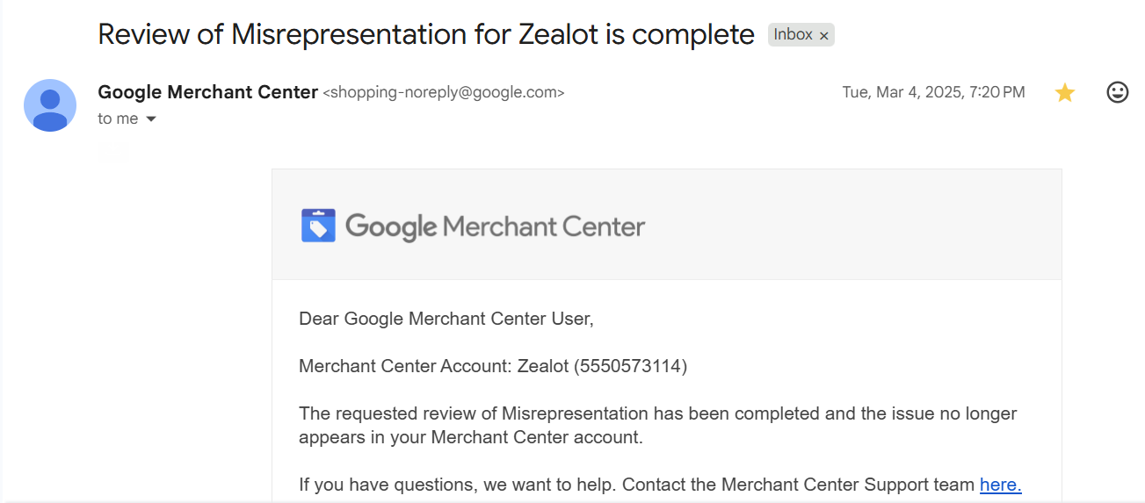The height and width of the screenshot is (503, 1145).
Task: Select the shopping-noreply@google.com address
Action: pos(444,92)
